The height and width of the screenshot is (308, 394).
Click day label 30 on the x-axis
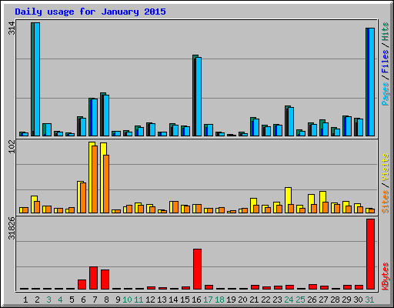[x=358, y=300]
